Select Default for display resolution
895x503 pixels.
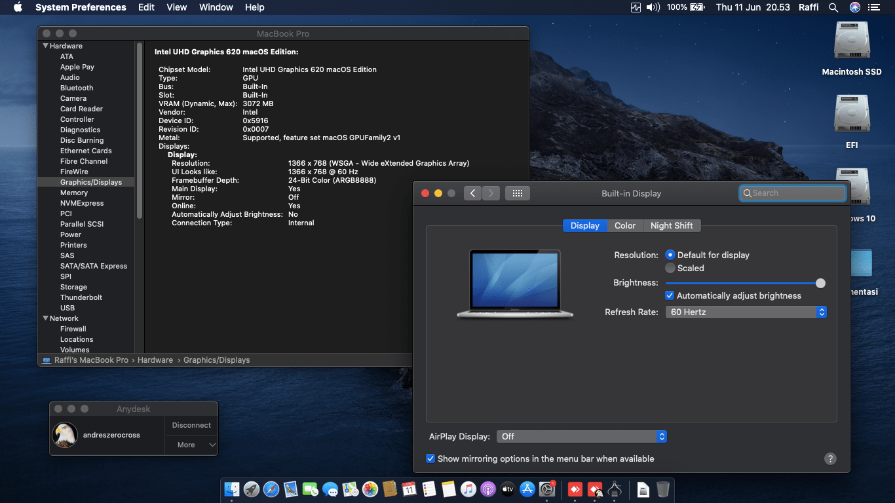pos(670,255)
